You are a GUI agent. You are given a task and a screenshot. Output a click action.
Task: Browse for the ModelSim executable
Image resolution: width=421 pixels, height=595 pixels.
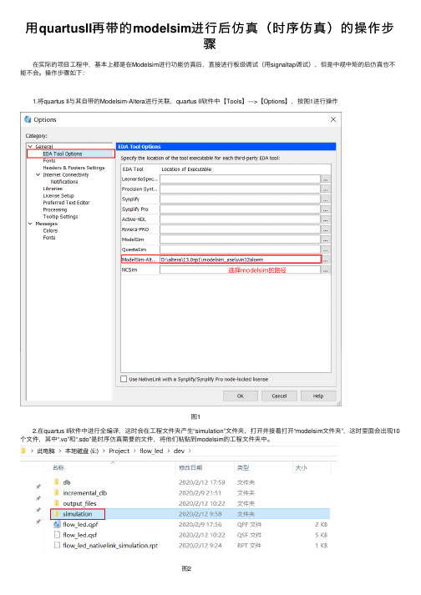click(x=326, y=240)
